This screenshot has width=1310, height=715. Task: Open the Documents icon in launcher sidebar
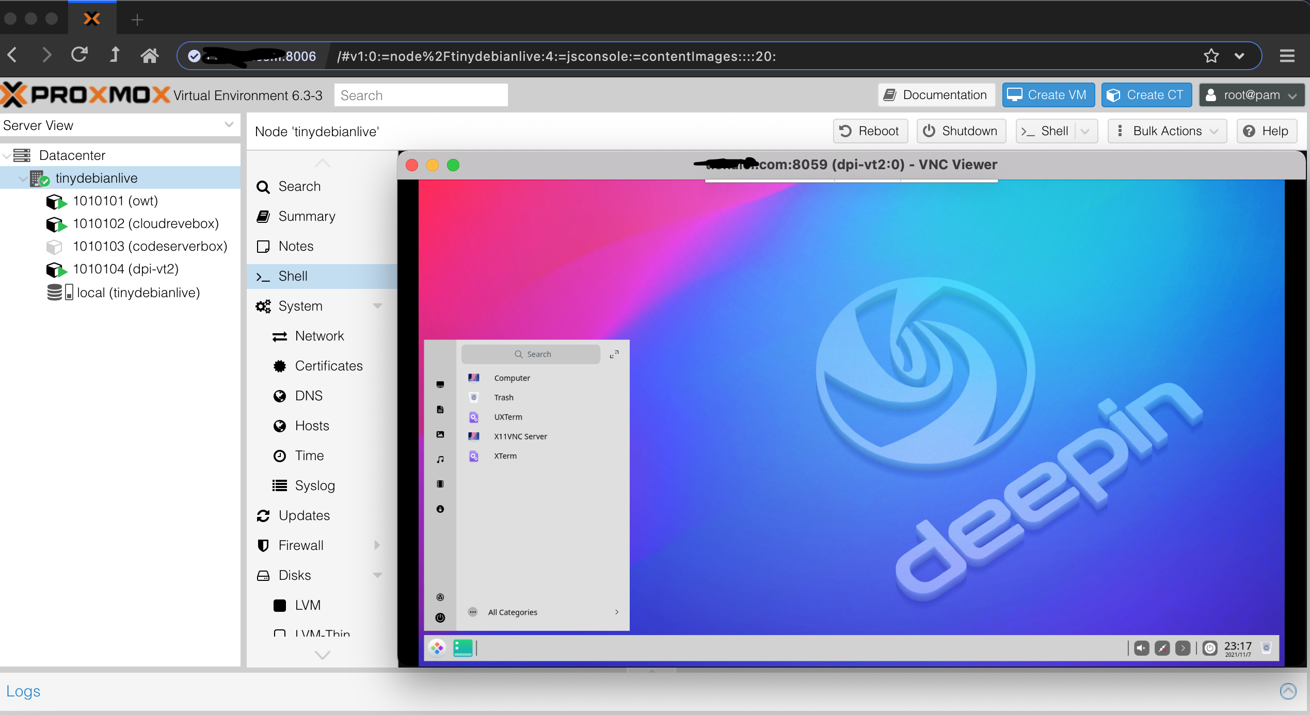(440, 410)
